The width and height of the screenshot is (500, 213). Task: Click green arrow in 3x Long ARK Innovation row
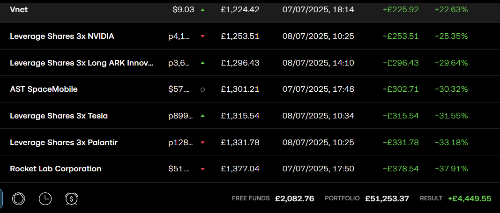click(202, 63)
